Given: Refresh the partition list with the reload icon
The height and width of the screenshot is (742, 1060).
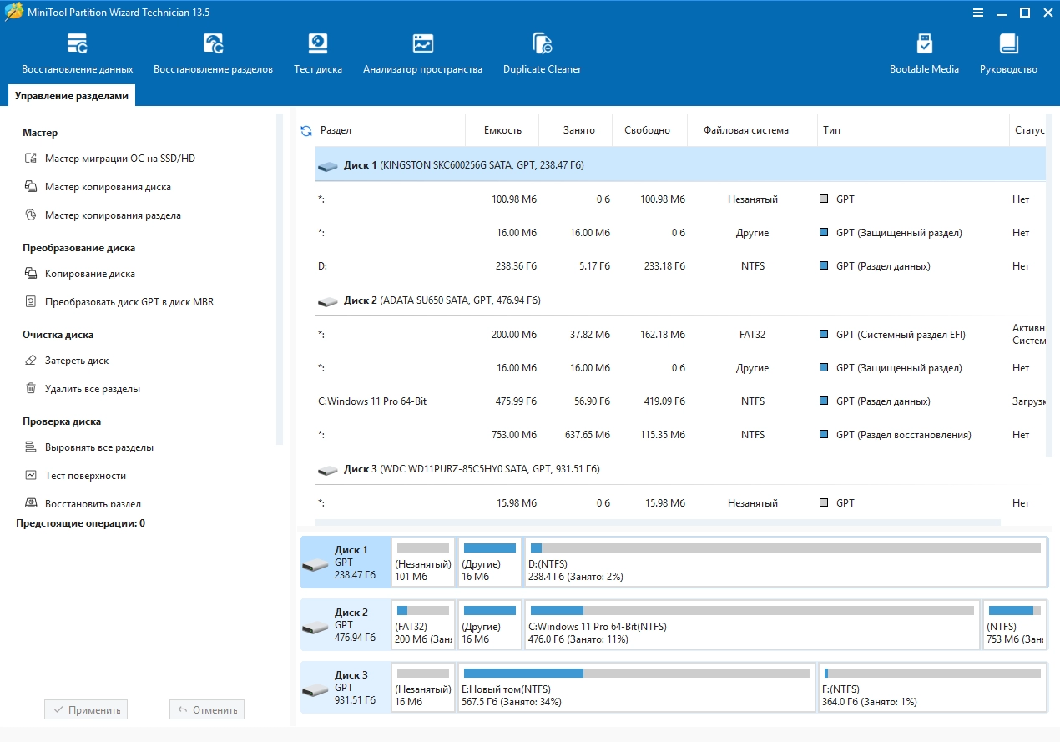Looking at the screenshot, I should 306,131.
